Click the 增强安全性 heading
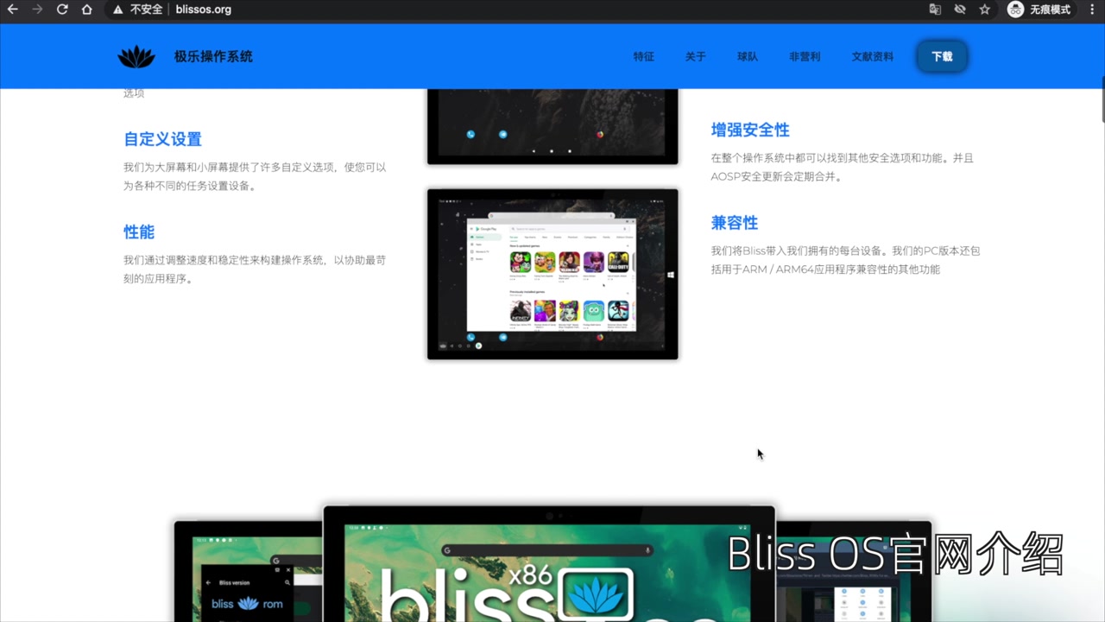 pyautogui.click(x=750, y=130)
